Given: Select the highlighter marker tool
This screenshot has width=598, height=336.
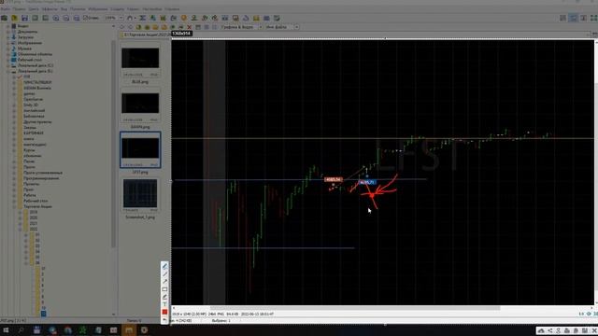Looking at the screenshot, I should (164, 297).
